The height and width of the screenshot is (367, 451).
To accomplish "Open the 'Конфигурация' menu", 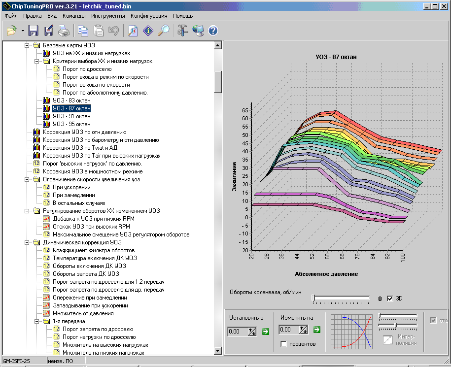I will 149,16.
